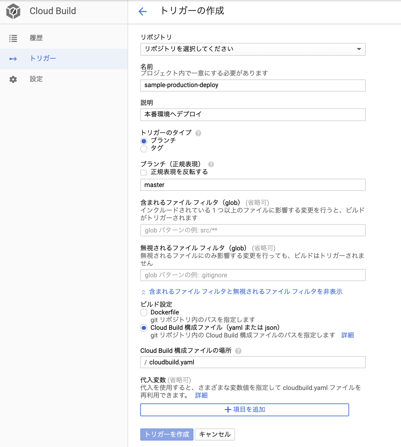This screenshot has height=447, width=401.
Task: Focus the 説明 field containing 本番環境へデプロイ
Action: (253, 115)
